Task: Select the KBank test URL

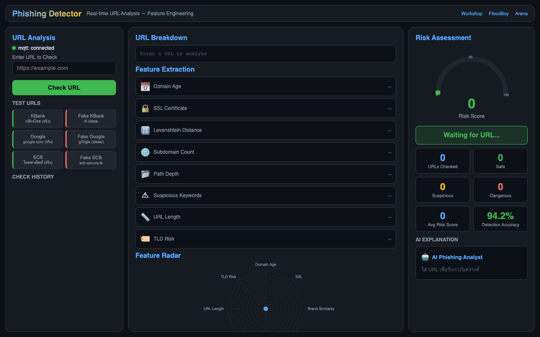Action: [x=38, y=118]
